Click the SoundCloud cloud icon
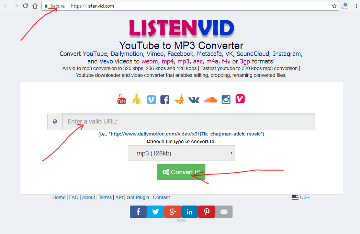The width and height of the screenshot is (360, 234). click(210, 100)
